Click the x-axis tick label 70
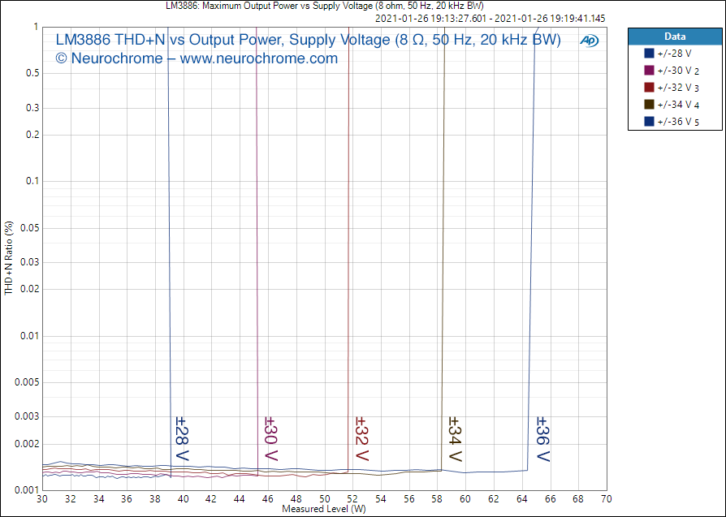Viewport: 726px width, 517px height. pyautogui.click(x=606, y=499)
